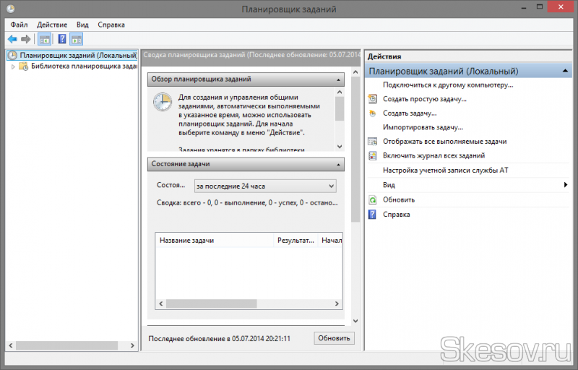The height and width of the screenshot is (370, 578).
Task: Click the clock icon in the title bar
Action: [11, 9]
